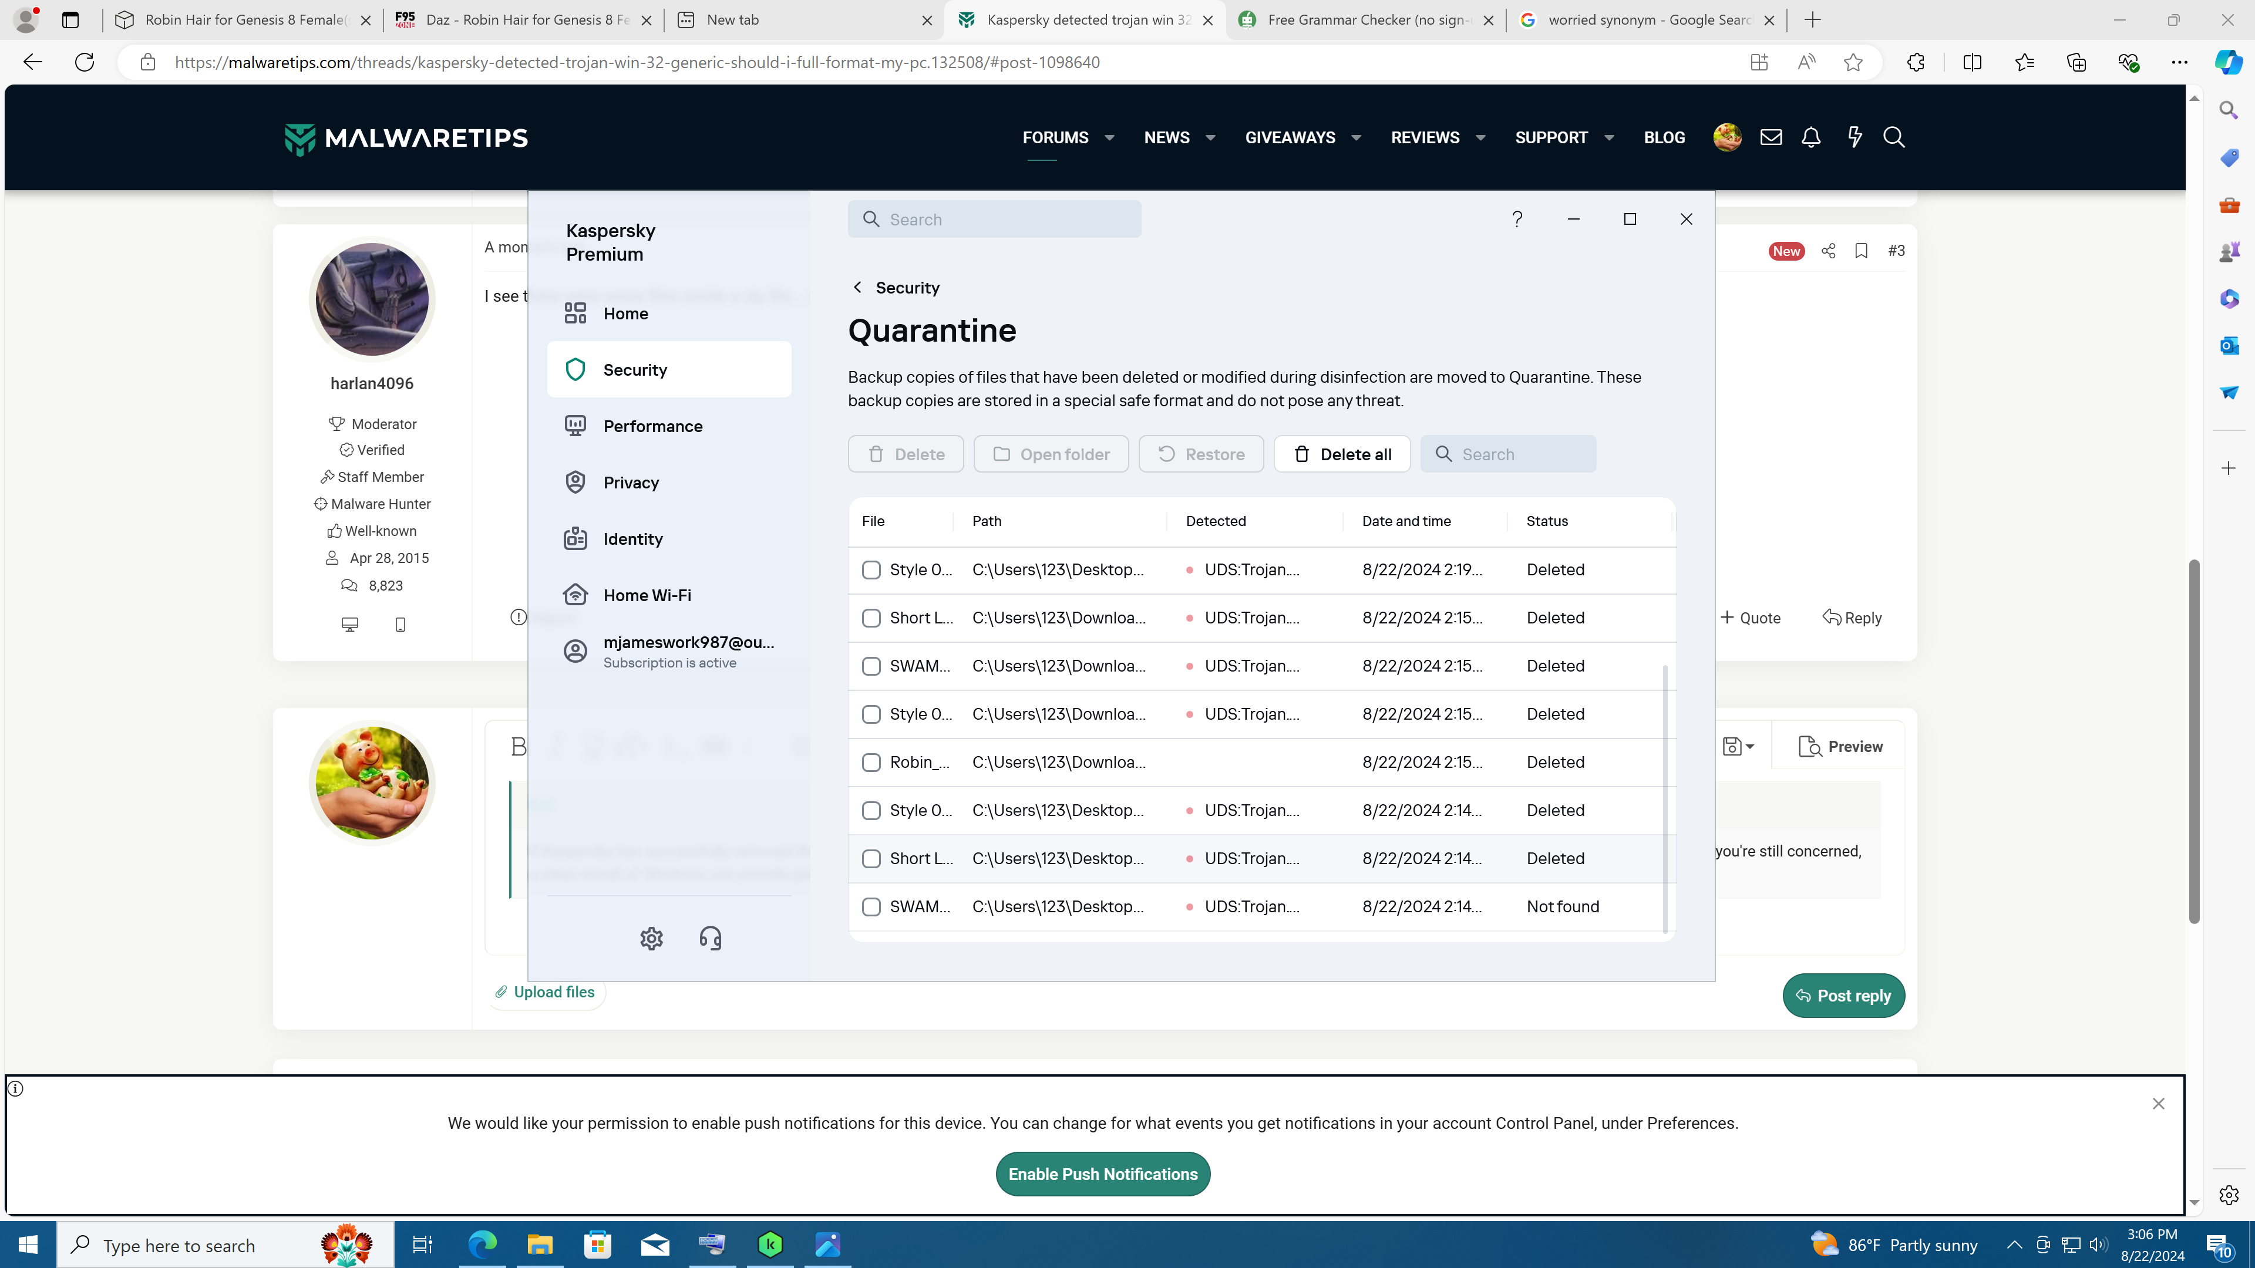Open the MalwareTips inbox envelope icon
The image size is (2255, 1268).
pyautogui.click(x=1771, y=137)
